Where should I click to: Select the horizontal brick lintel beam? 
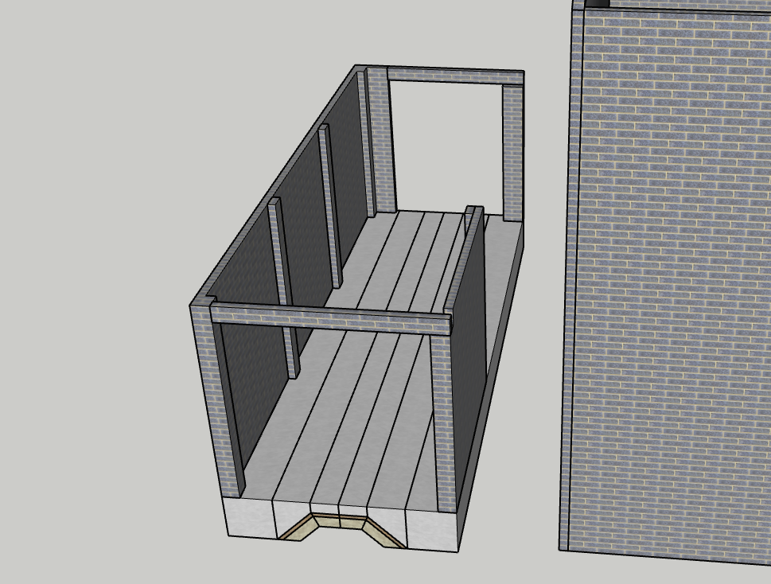click(334, 317)
